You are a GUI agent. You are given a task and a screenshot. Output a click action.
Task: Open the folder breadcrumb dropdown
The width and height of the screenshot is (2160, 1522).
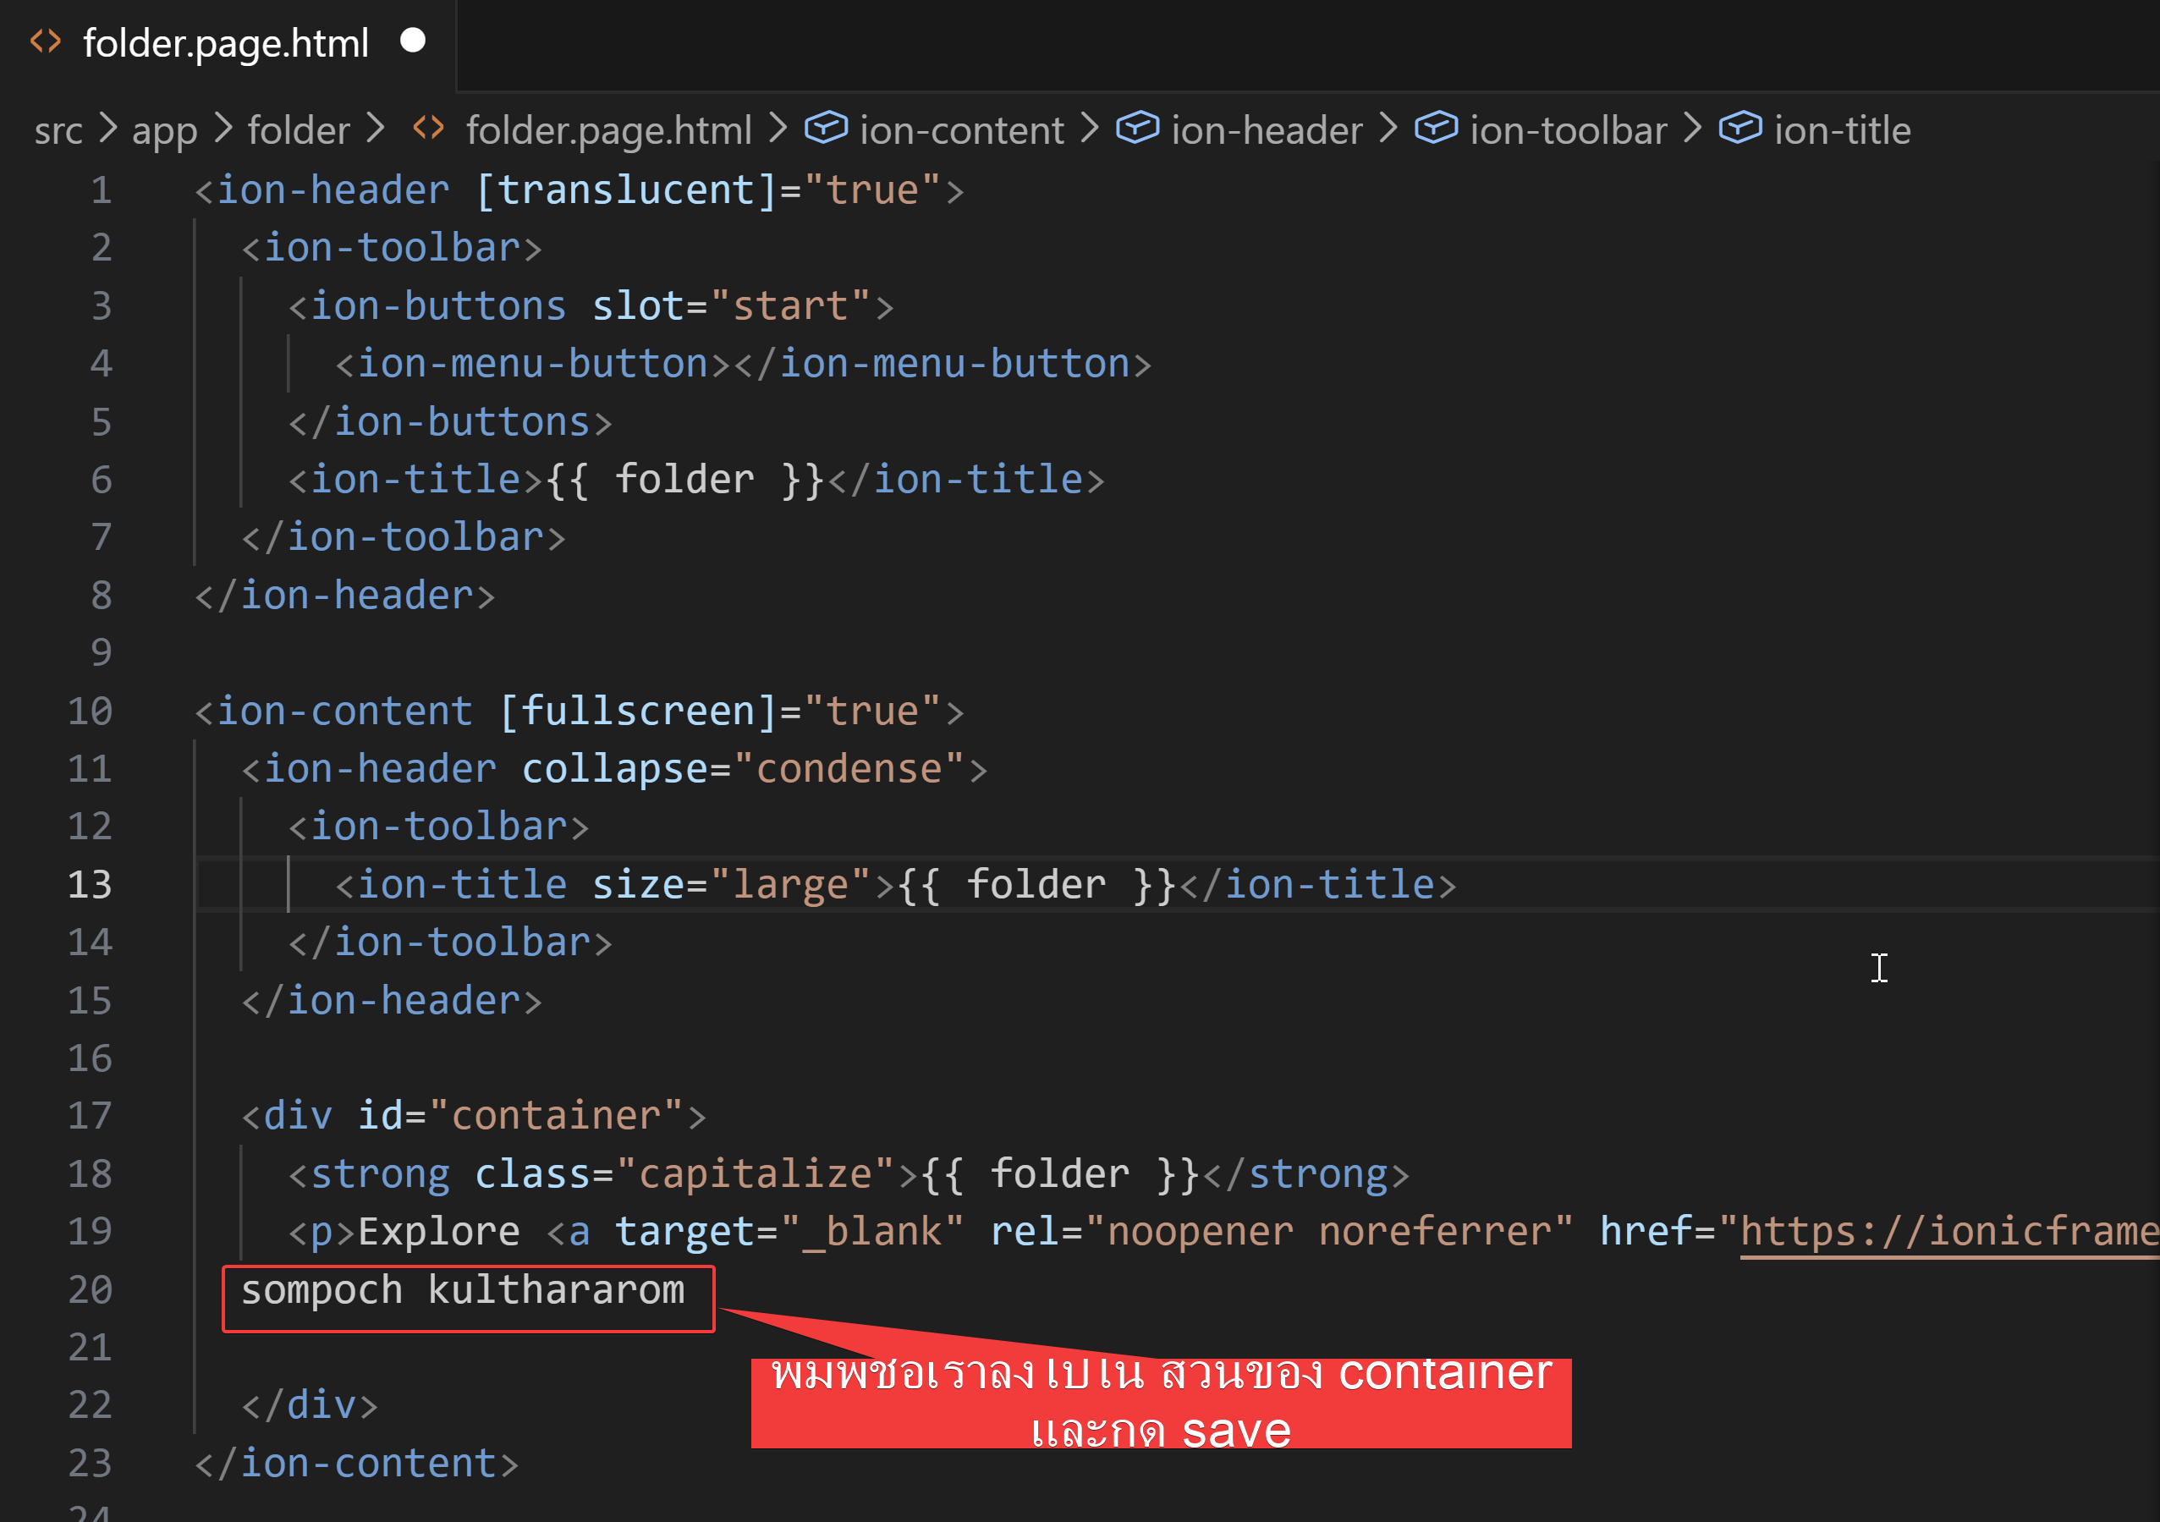tap(298, 129)
